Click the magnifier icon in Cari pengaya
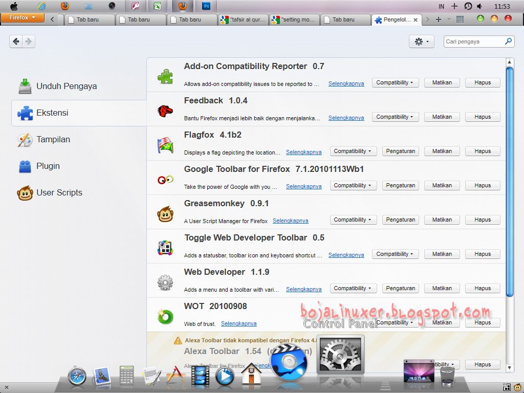Image resolution: width=524 pixels, height=393 pixels. (x=508, y=41)
